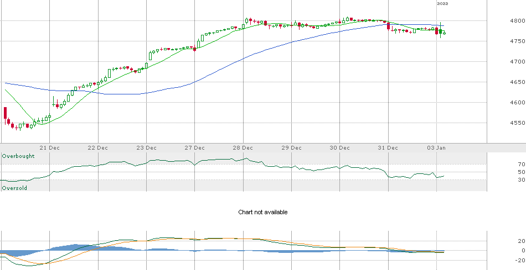This screenshot has height=270, width=526.
Task: Click the 23 Dec date label
Action: point(147,147)
